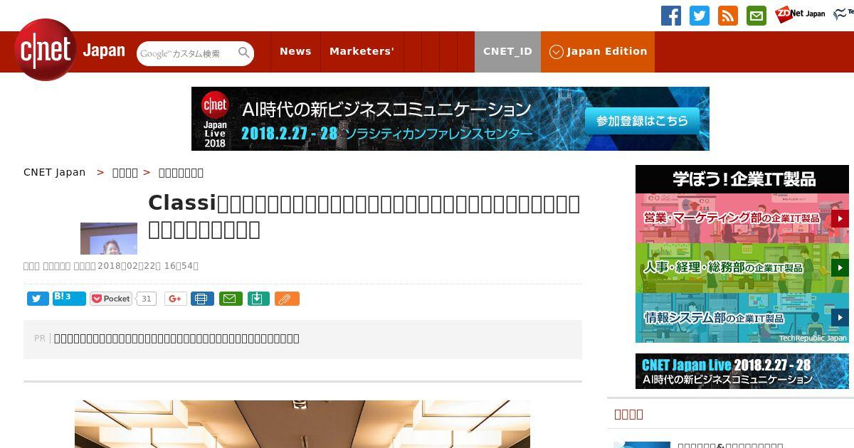Click the sidebar article thumbnail at bottom right
Image resolution: width=854 pixels, height=448 pixels.
[642, 444]
